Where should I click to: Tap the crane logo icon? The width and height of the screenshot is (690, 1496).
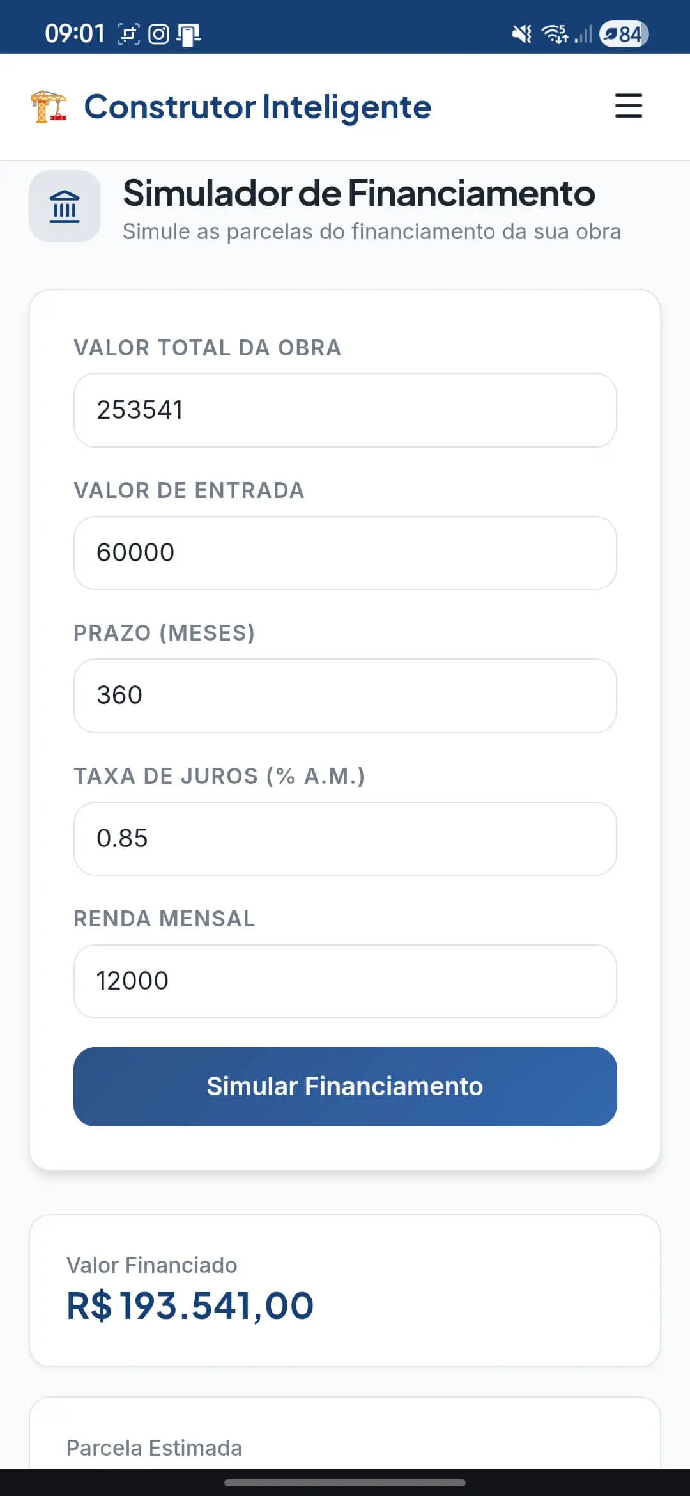(49, 106)
